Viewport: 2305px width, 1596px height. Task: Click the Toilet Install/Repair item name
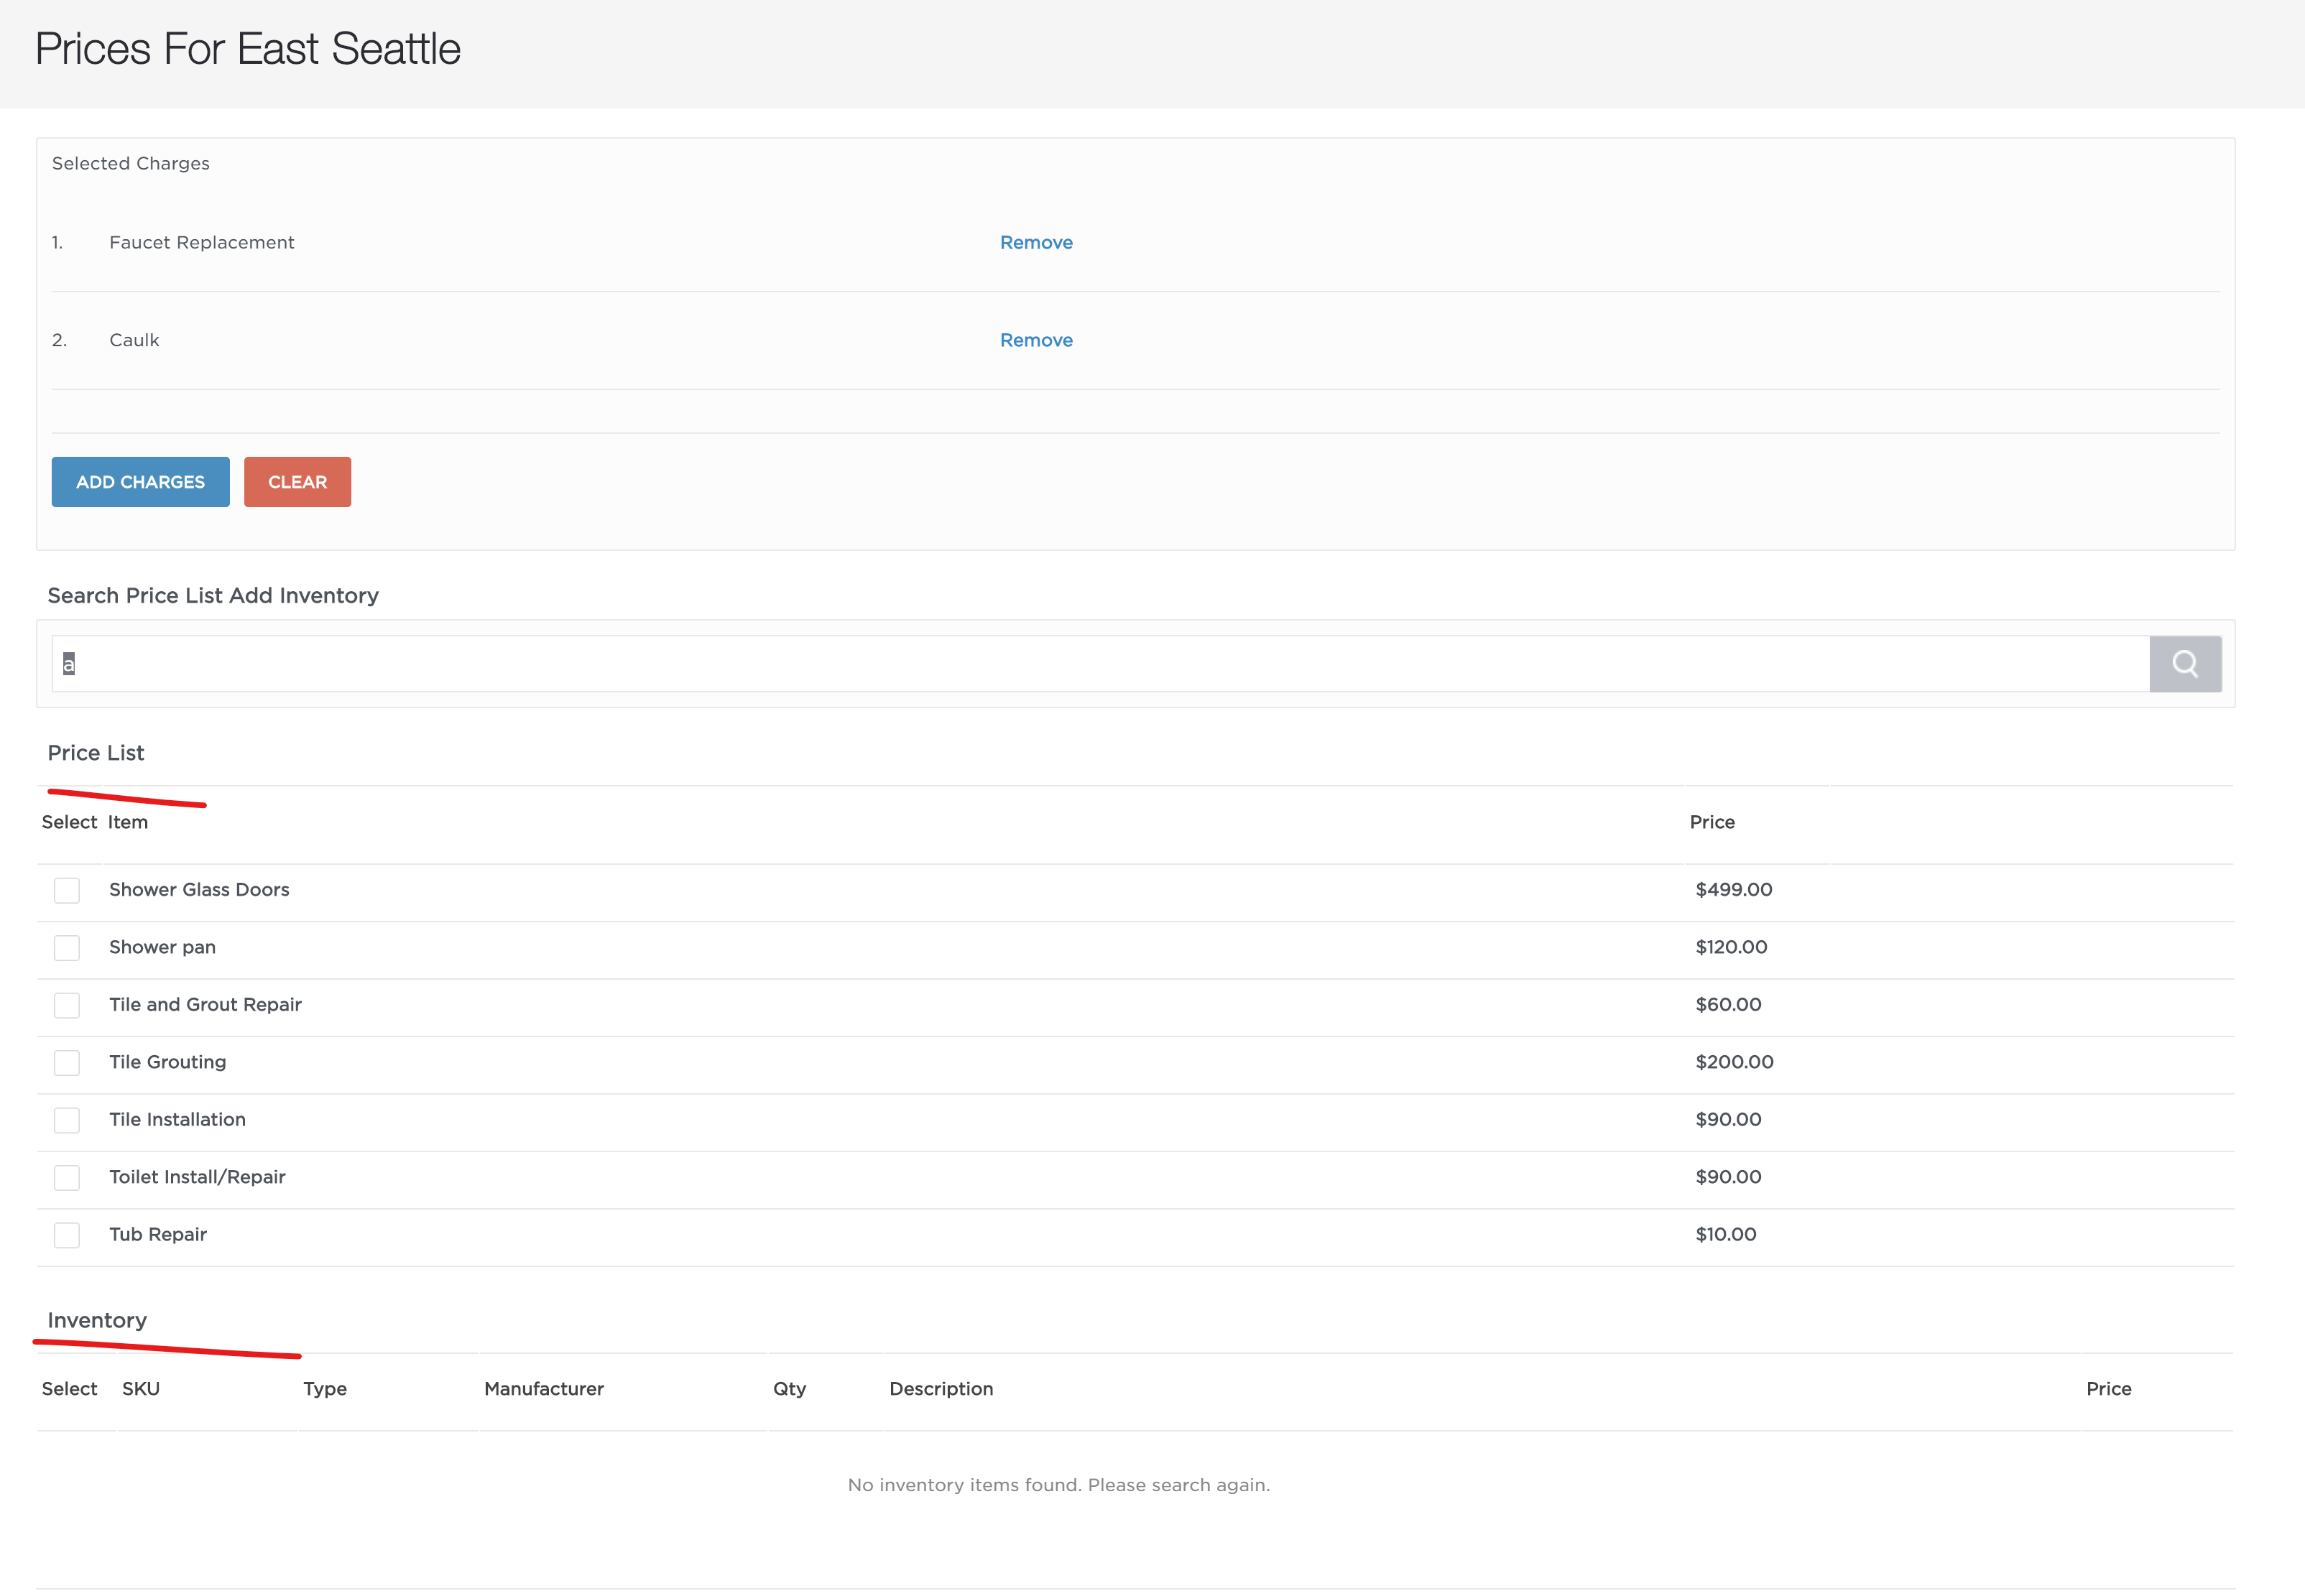point(197,1177)
